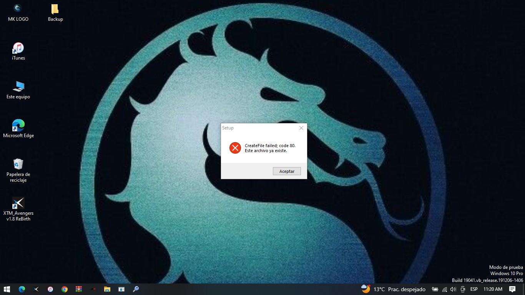Viewport: 525px width, 295px height.
Task: Switch the ESP input language indicator
Action: point(474,289)
